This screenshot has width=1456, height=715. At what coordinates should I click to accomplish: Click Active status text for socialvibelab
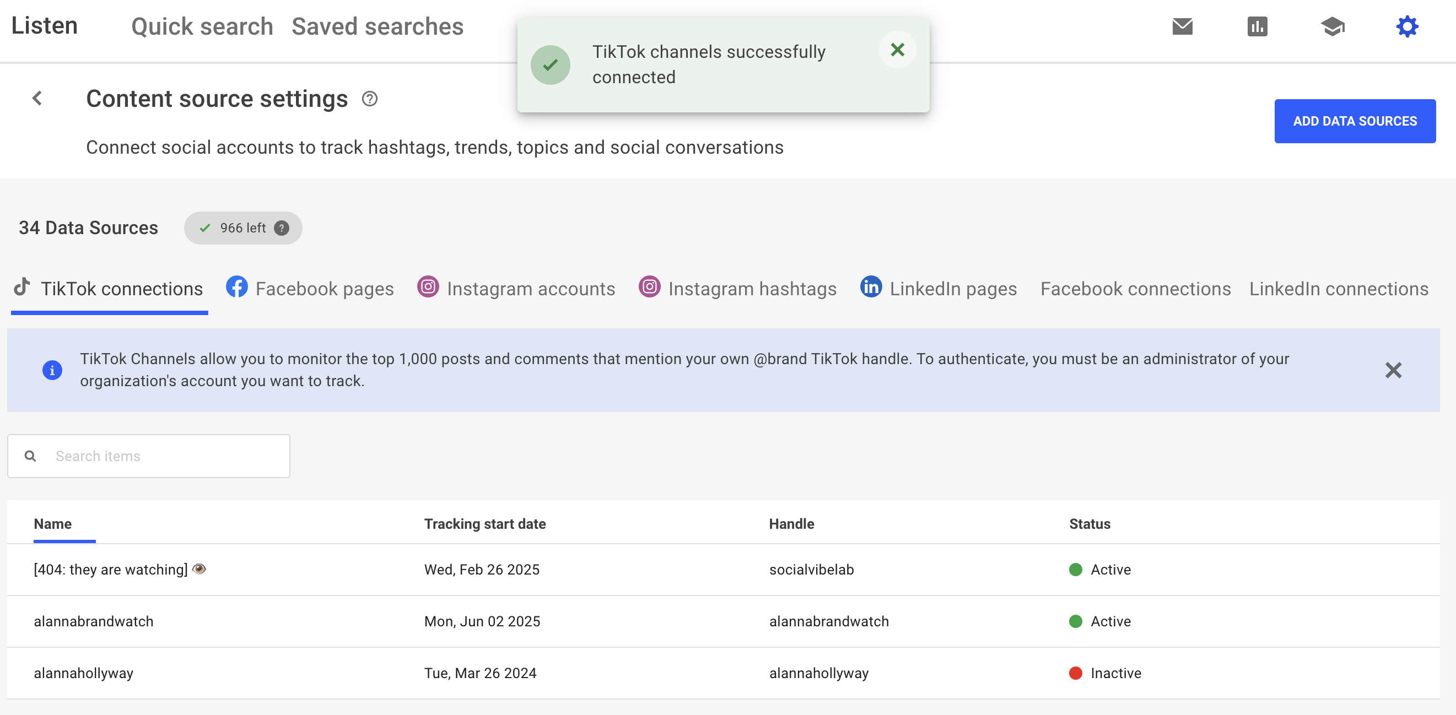[1110, 570]
